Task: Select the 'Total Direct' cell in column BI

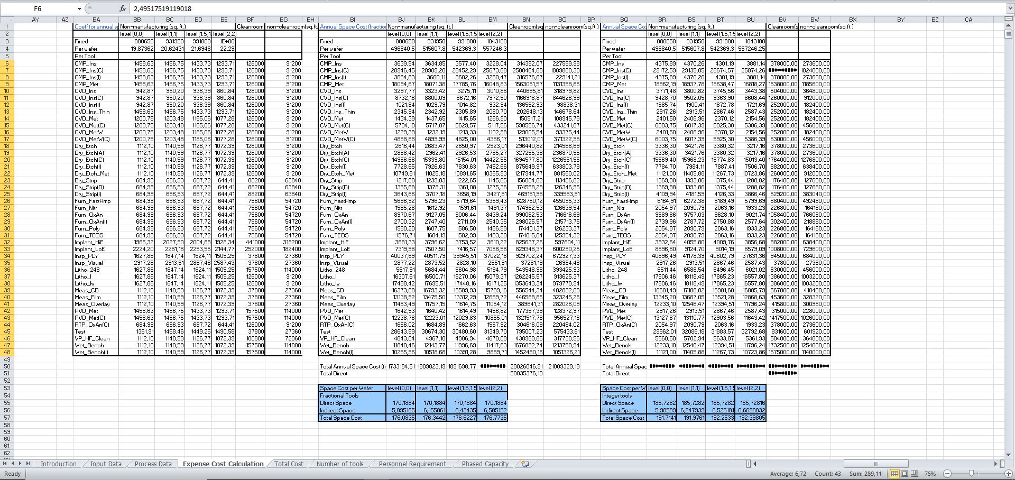Action: [353, 373]
